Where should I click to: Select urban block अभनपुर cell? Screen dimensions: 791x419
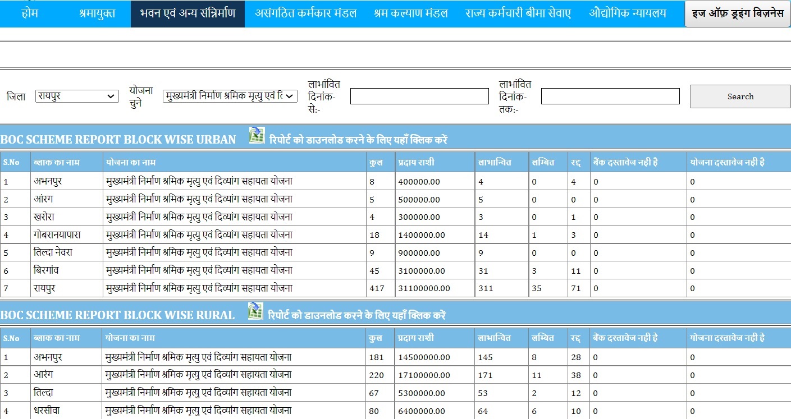pos(67,181)
